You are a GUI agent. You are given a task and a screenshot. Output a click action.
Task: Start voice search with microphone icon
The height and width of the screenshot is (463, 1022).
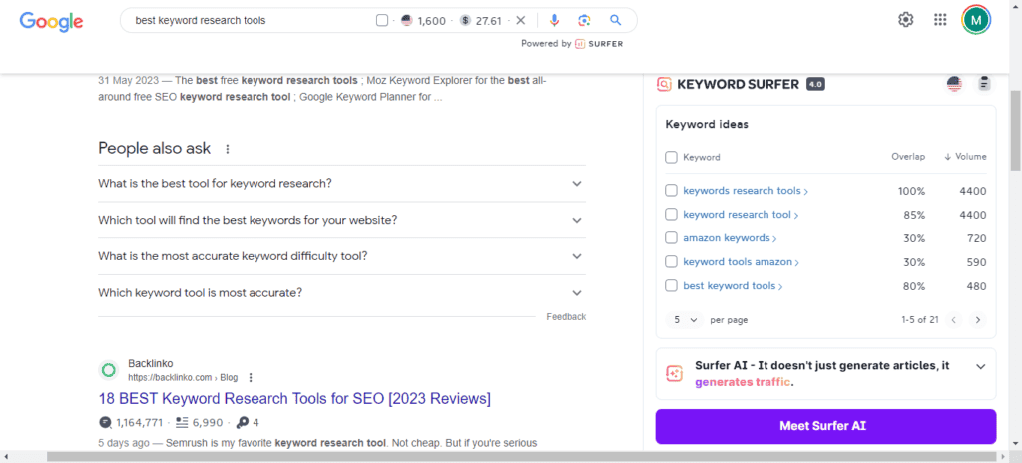pyautogui.click(x=554, y=20)
